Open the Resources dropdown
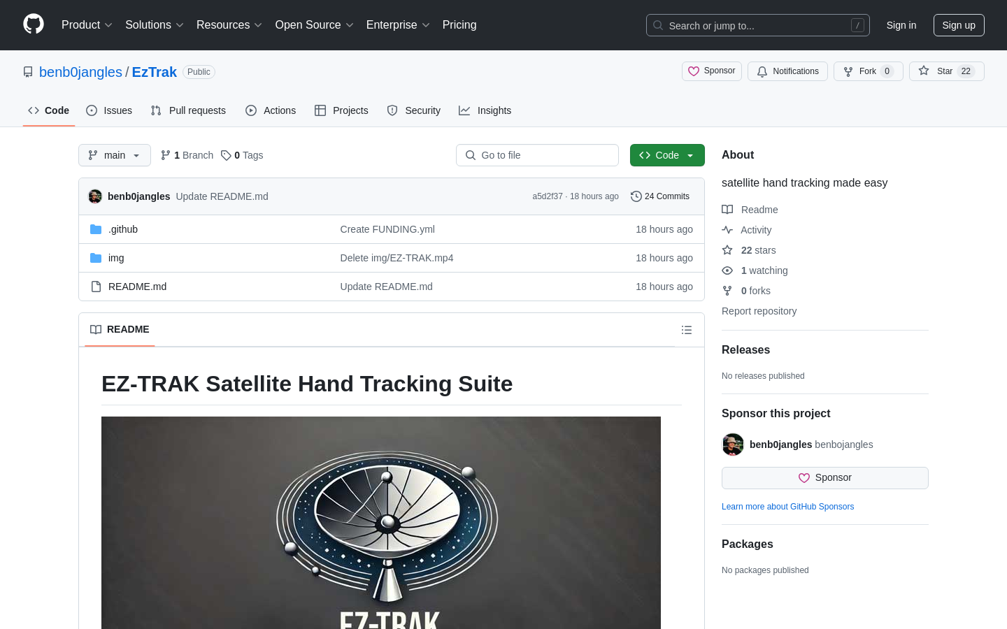This screenshot has width=1007, height=629. coord(229,25)
